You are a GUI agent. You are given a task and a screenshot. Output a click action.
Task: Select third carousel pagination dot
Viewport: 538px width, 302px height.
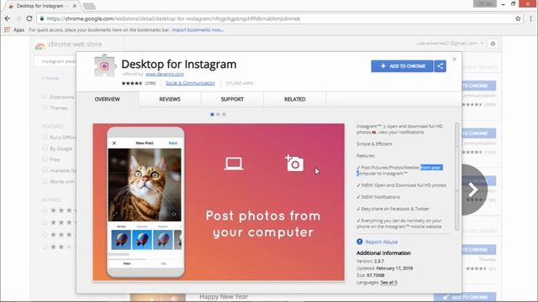pyautogui.click(x=224, y=114)
